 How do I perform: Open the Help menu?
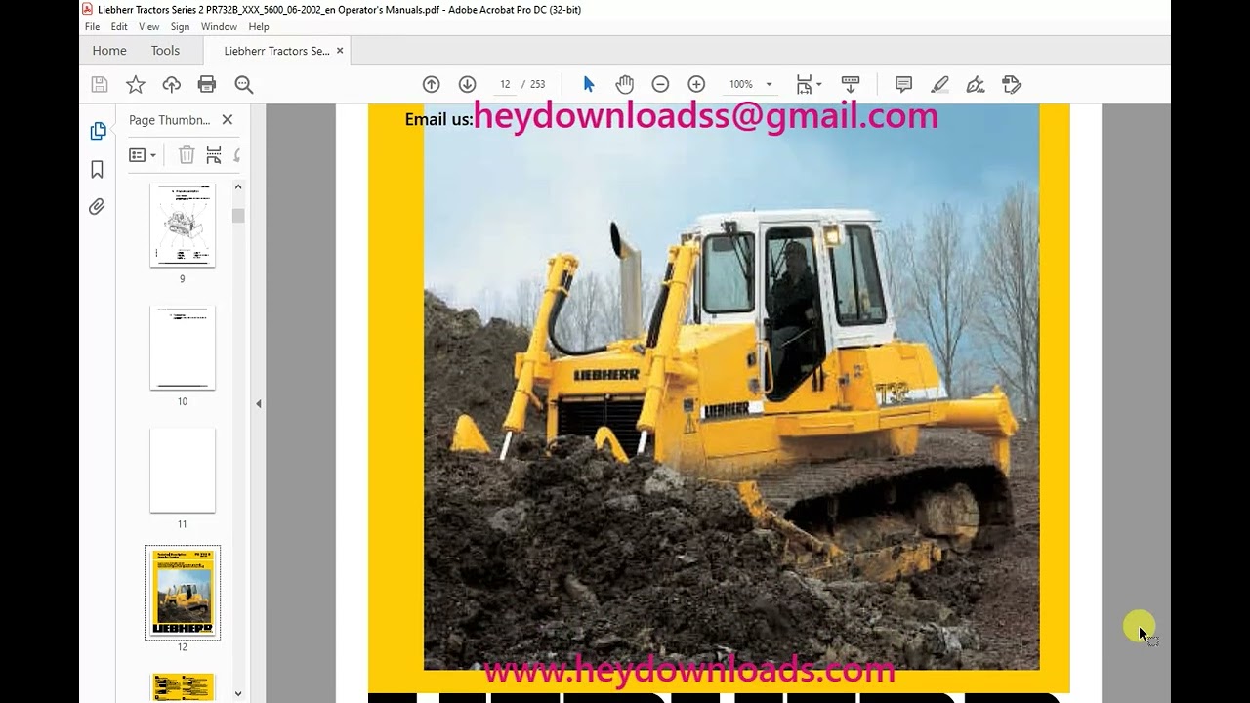click(x=259, y=27)
